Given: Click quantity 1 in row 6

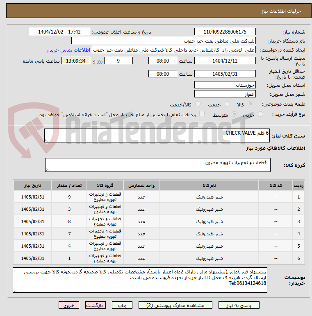Looking at the screenshot, I should point(69,258).
